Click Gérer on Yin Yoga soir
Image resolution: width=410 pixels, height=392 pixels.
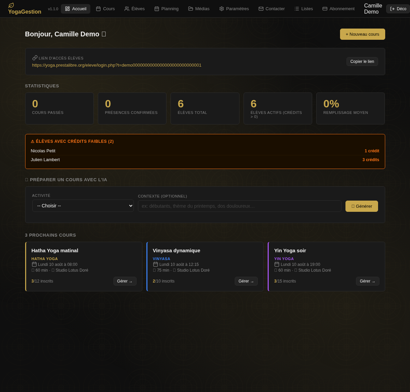[x=368, y=281]
